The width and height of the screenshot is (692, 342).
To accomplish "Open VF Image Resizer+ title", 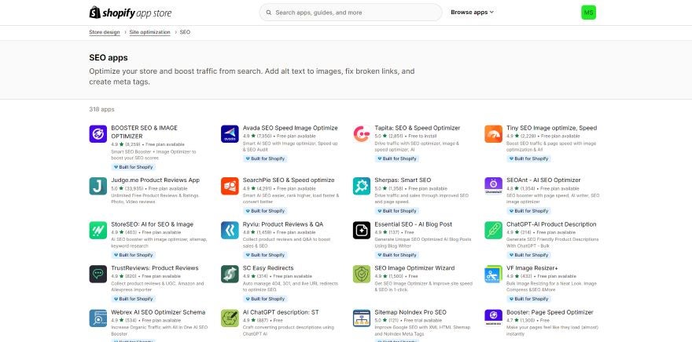I will click(532, 267).
